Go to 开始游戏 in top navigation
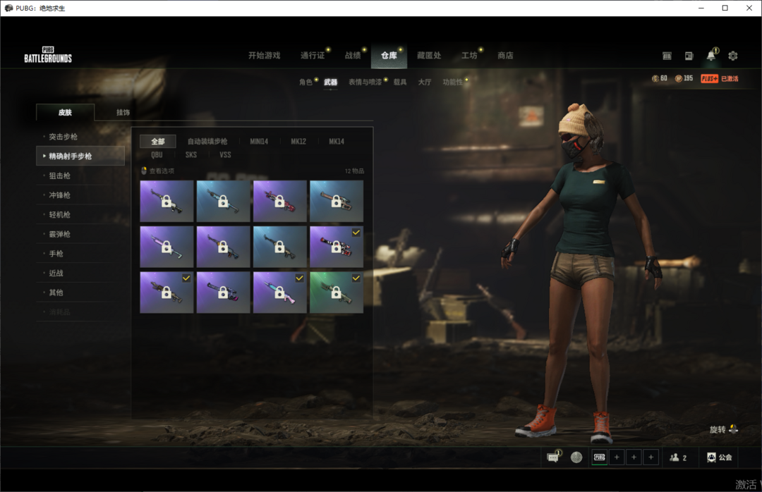 coord(265,56)
